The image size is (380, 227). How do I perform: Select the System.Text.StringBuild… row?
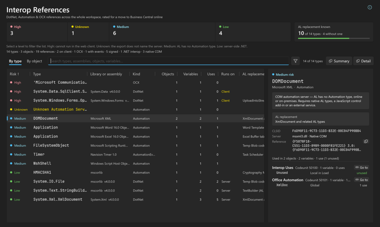135,190
